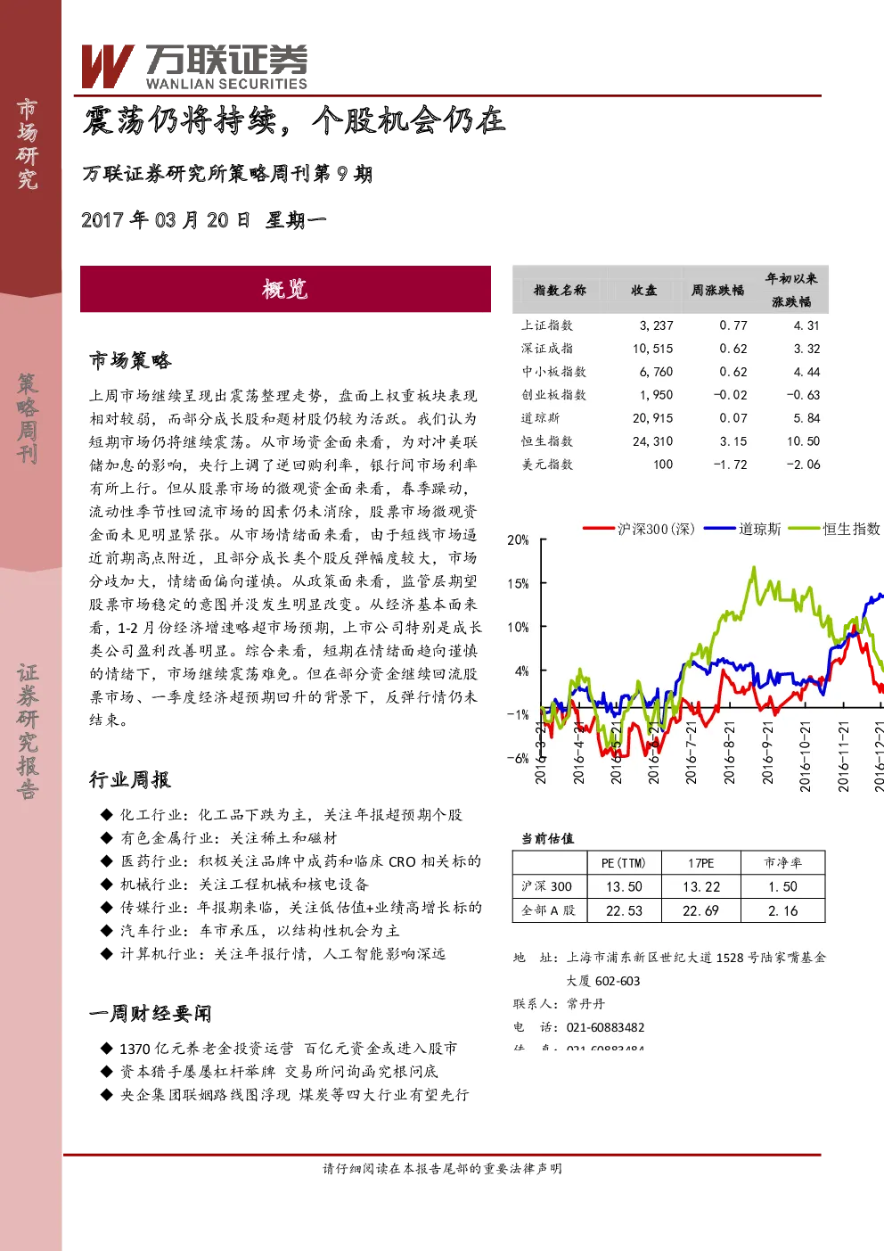Click the 美元指数 row label

click(547, 465)
